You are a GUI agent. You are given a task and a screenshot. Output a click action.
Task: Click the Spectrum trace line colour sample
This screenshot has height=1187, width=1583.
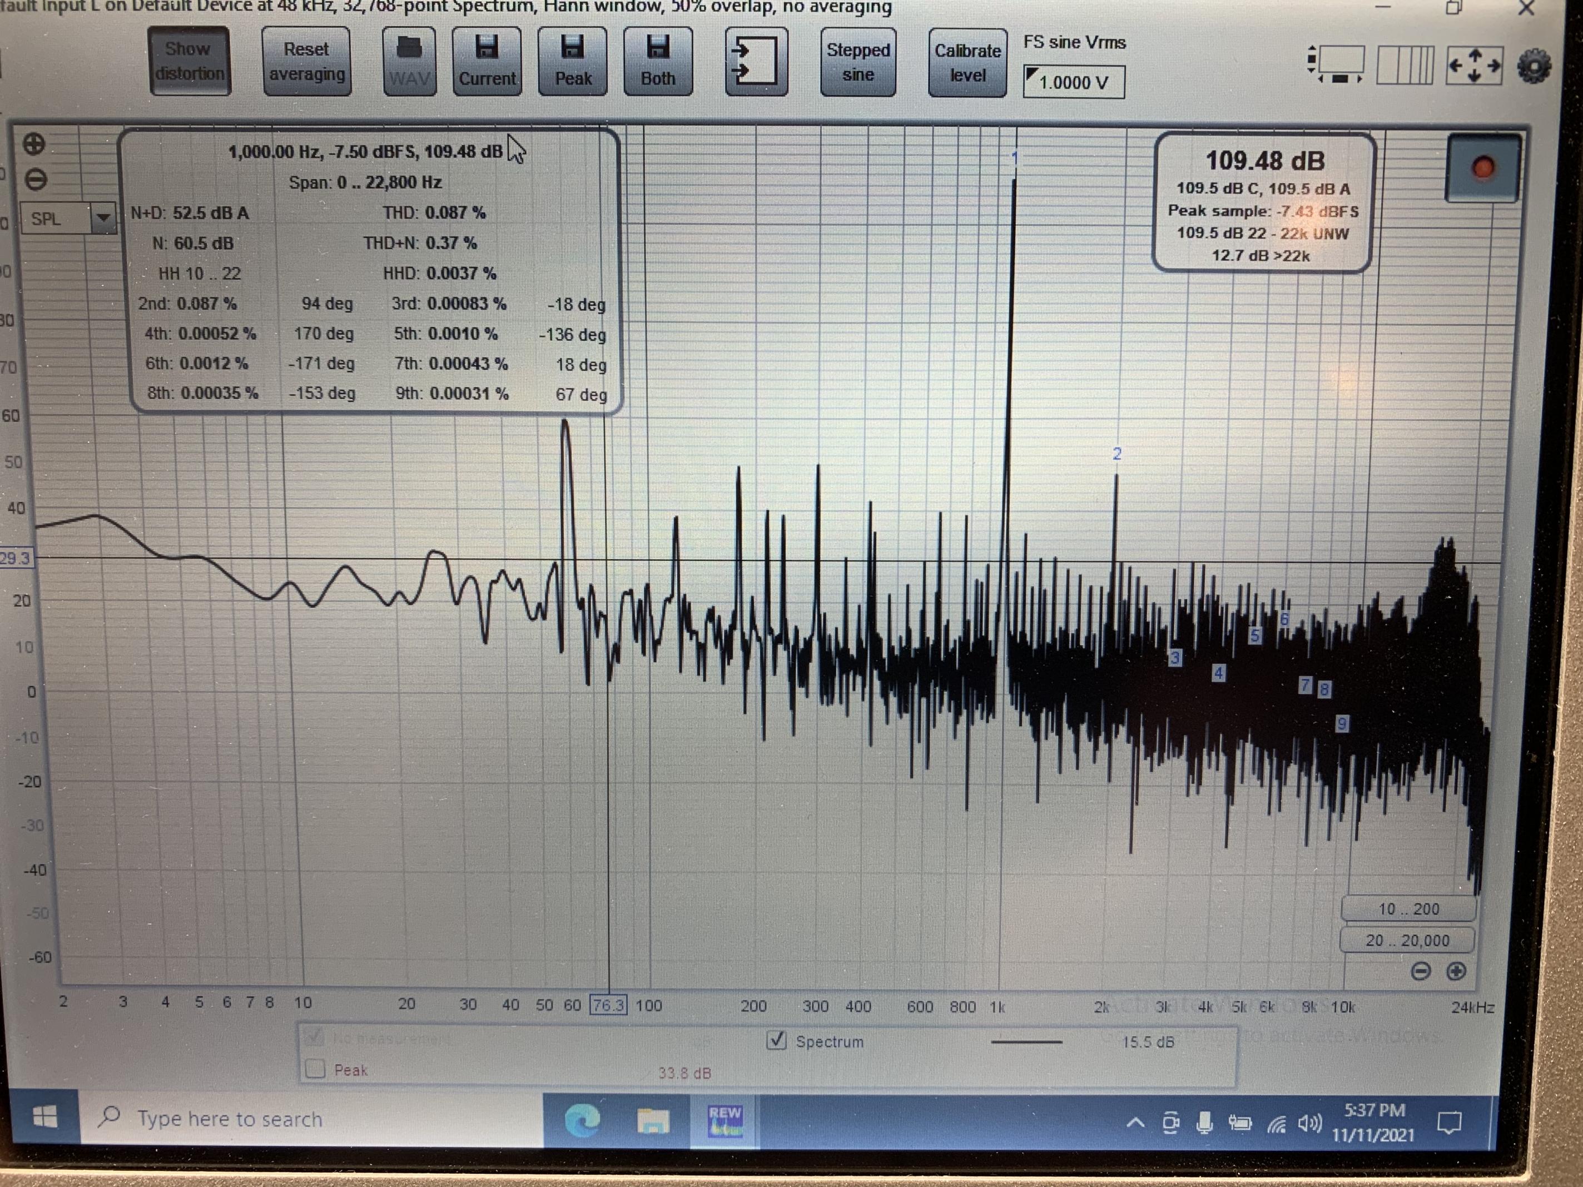coord(1026,1042)
